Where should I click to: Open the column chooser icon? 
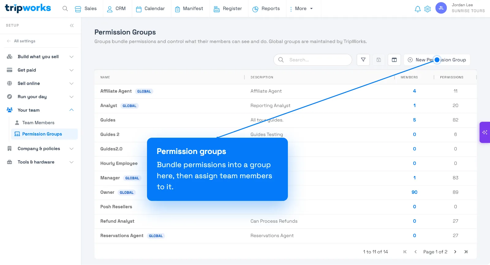pyautogui.click(x=394, y=60)
